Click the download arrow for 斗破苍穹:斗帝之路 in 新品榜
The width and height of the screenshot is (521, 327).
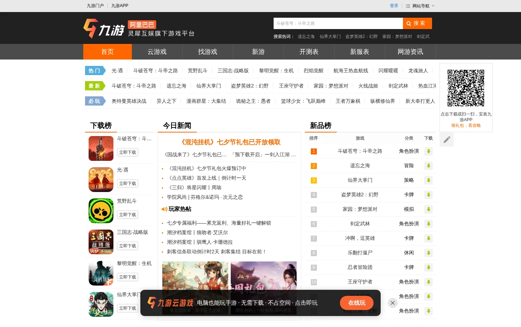tap(428, 151)
